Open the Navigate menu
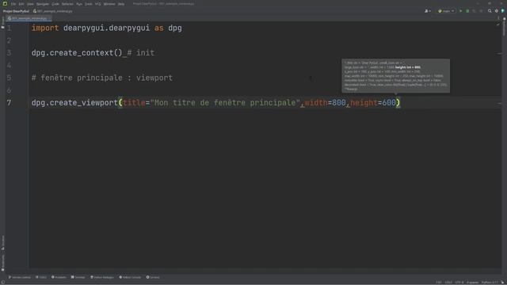Screen dimensions: 507x285 pyautogui.click(x=42, y=4)
